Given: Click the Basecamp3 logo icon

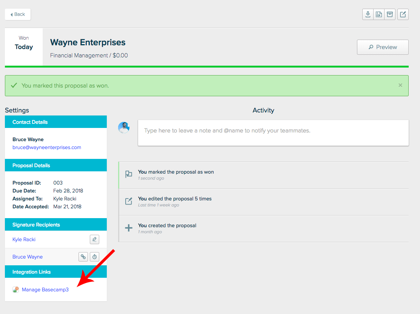Looking at the screenshot, I should pos(15,290).
